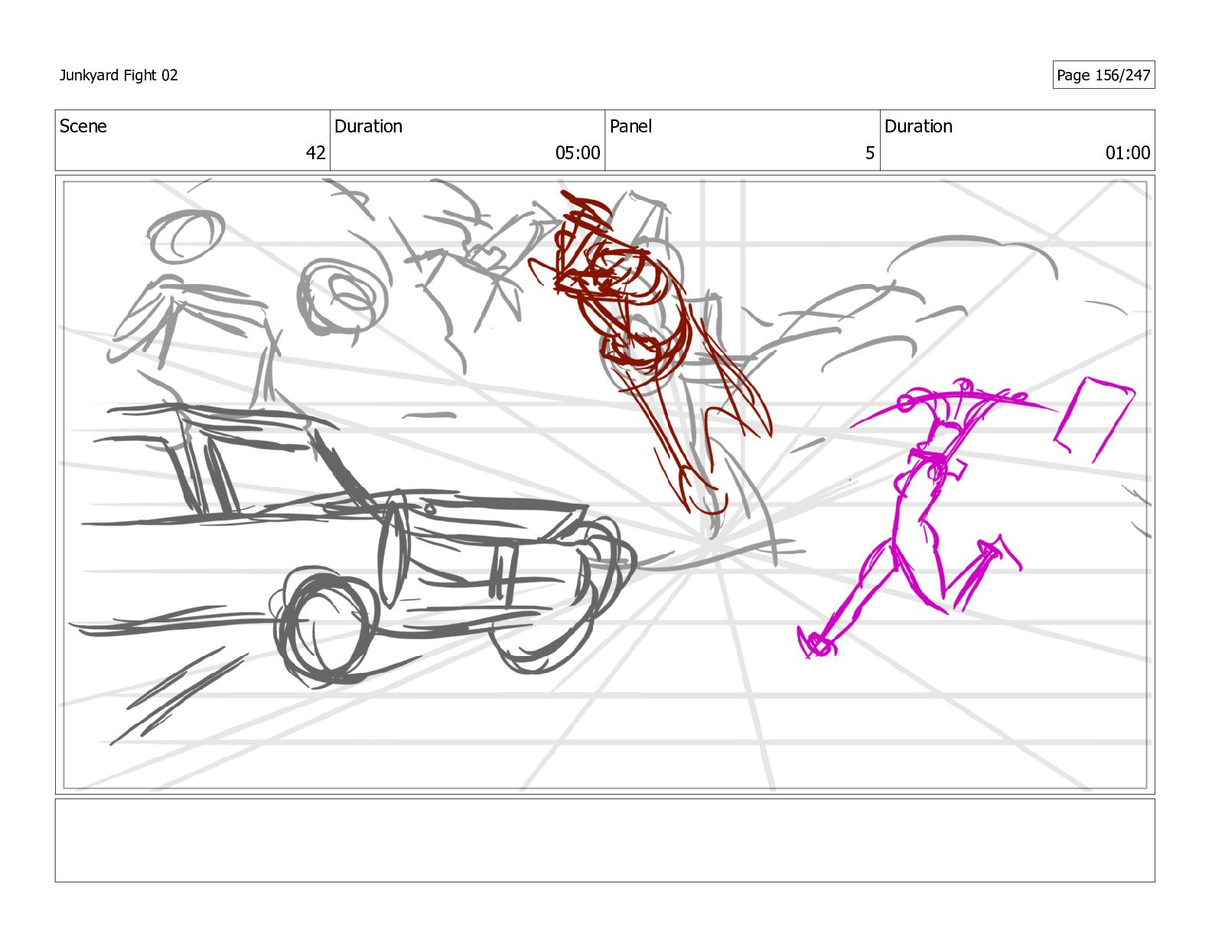The height and width of the screenshot is (937, 1212).
Task: Click the scene duration value '05:00'
Action: point(578,153)
